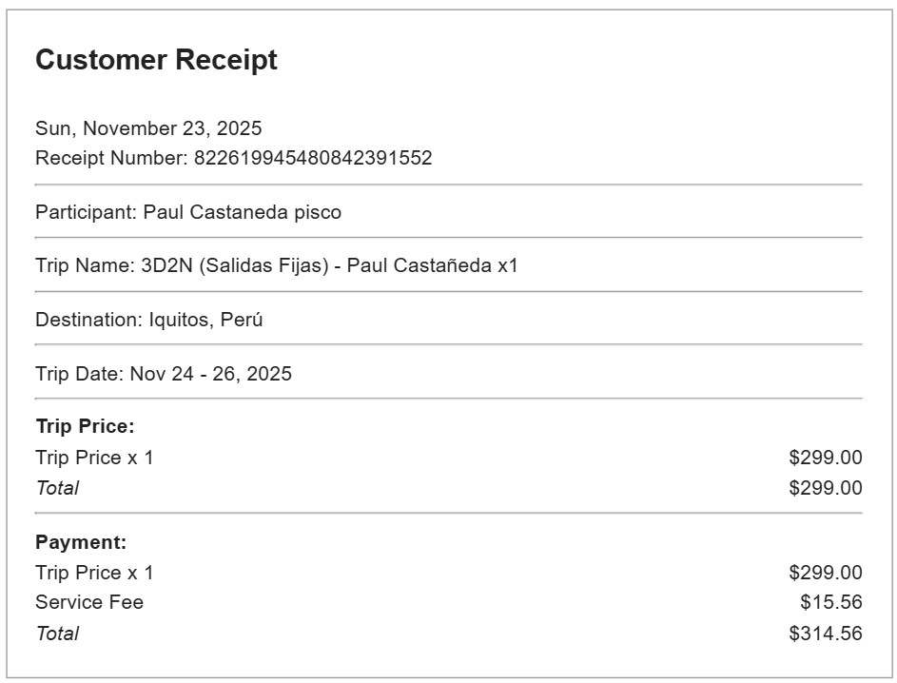The width and height of the screenshot is (897, 683).
Task: Click the italic Total label under Payment section
Action: [57, 634]
